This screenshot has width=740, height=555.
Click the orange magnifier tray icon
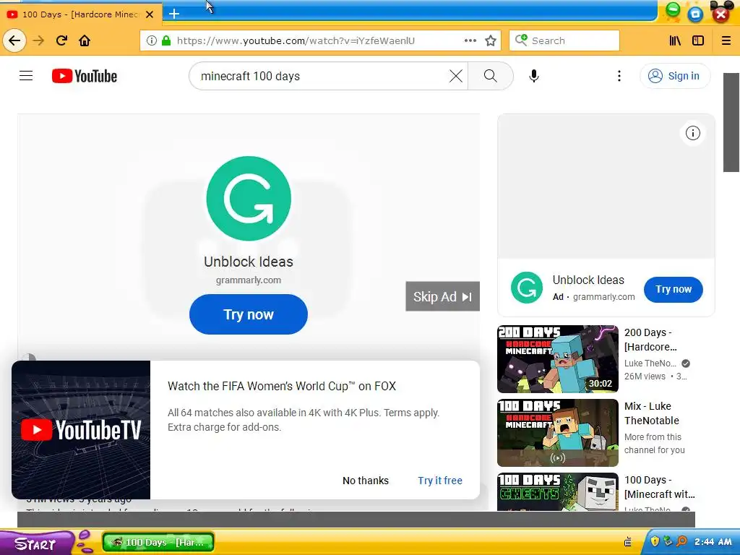[x=681, y=541]
